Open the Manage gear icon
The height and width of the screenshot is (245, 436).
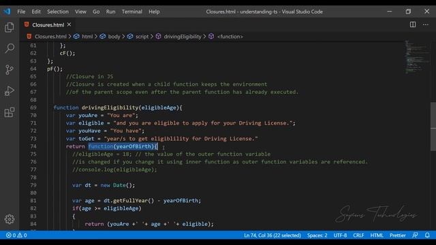coord(10,219)
